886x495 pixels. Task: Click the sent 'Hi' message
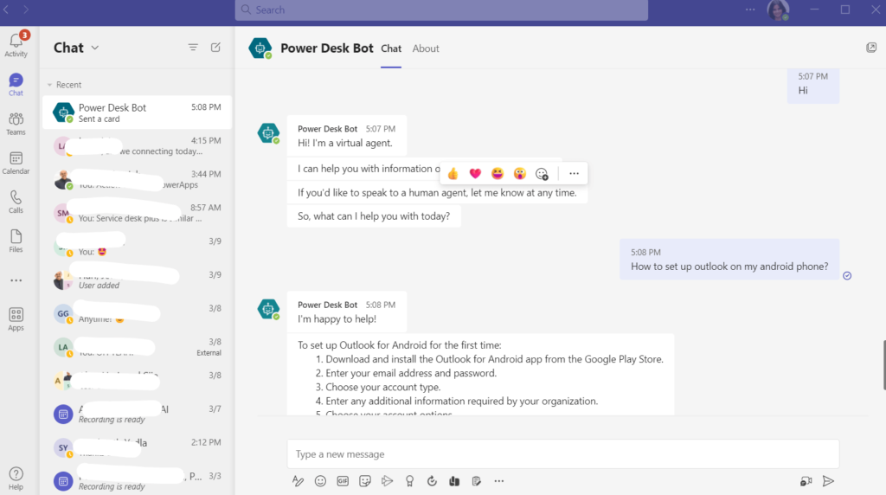[813, 84]
